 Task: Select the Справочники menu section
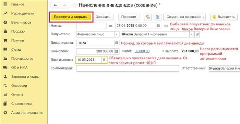(x=21, y=104)
